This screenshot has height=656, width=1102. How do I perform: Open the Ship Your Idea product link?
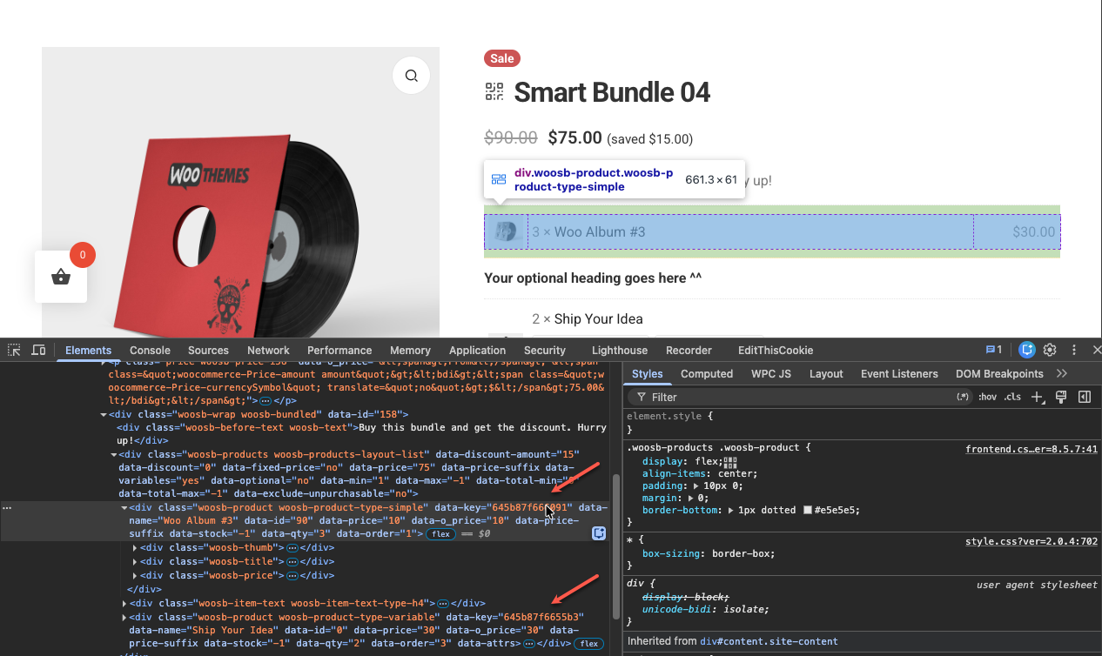coord(598,318)
